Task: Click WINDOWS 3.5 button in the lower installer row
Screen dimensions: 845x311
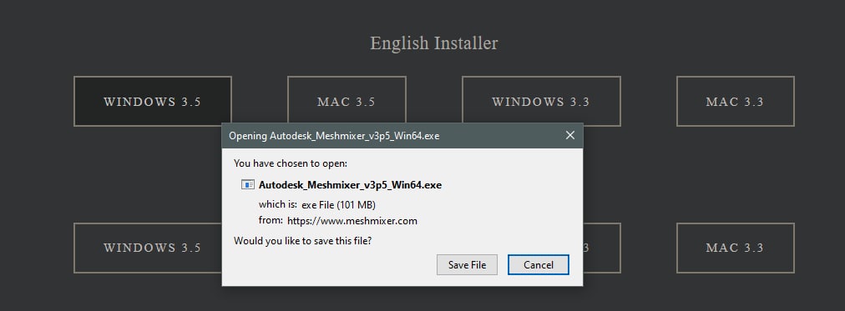Action: pyautogui.click(x=148, y=248)
